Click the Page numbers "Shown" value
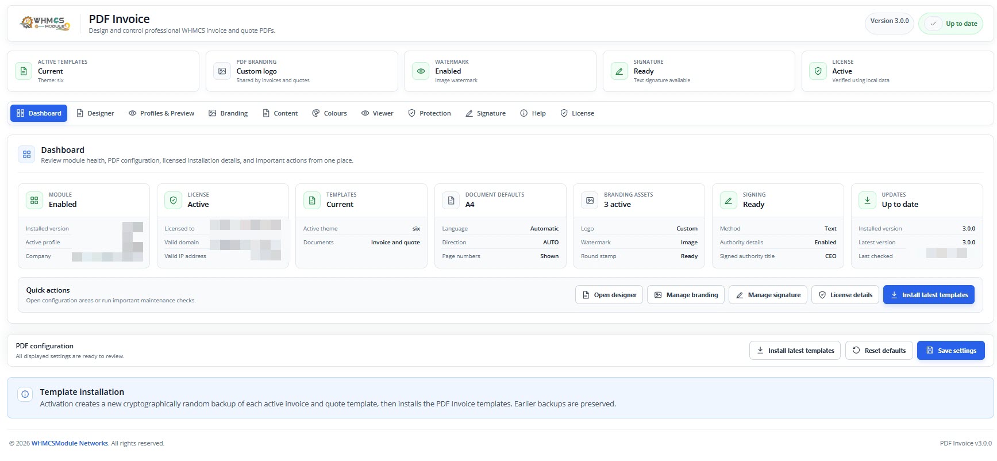Screen dimensions: 997x461 (x=549, y=256)
